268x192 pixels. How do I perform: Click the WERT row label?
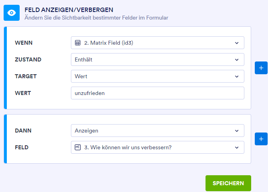pyautogui.click(x=23, y=93)
